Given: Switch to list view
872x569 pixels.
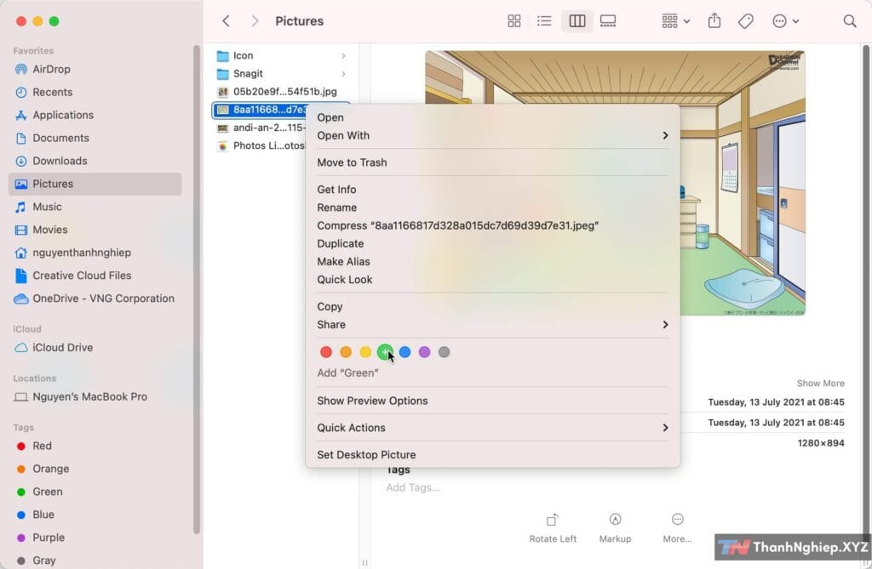Looking at the screenshot, I should [x=544, y=21].
